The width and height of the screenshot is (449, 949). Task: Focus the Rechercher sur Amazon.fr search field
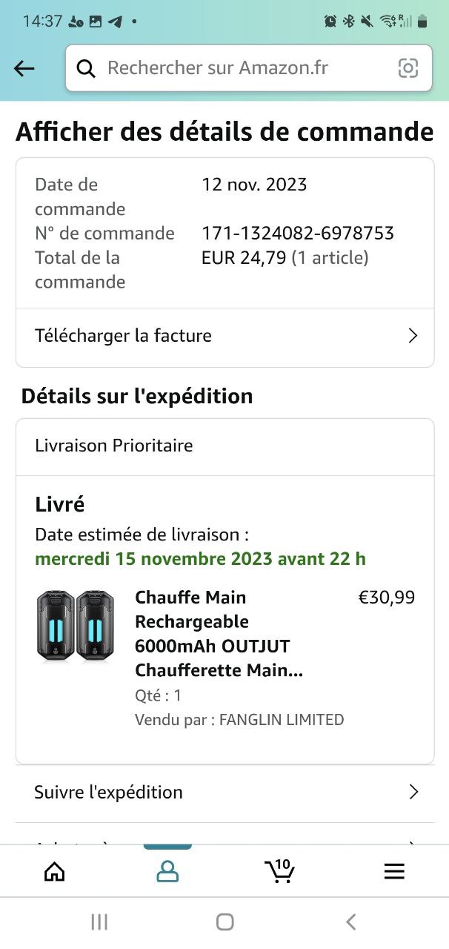pyautogui.click(x=249, y=68)
